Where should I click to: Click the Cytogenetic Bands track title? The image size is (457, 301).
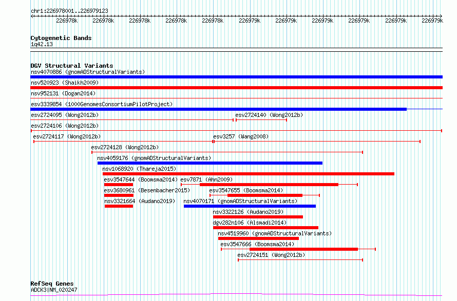coord(61,38)
